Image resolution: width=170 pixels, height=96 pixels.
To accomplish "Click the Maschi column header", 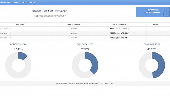I will point(155,24).
